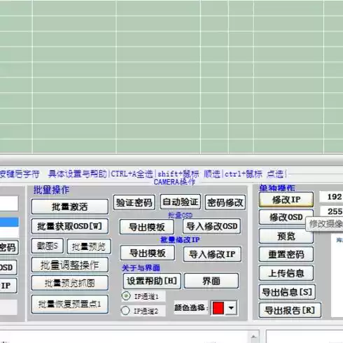The width and height of the screenshot is (343, 343).
Task: Click 批量预览抓图 button
Action: coord(69,283)
